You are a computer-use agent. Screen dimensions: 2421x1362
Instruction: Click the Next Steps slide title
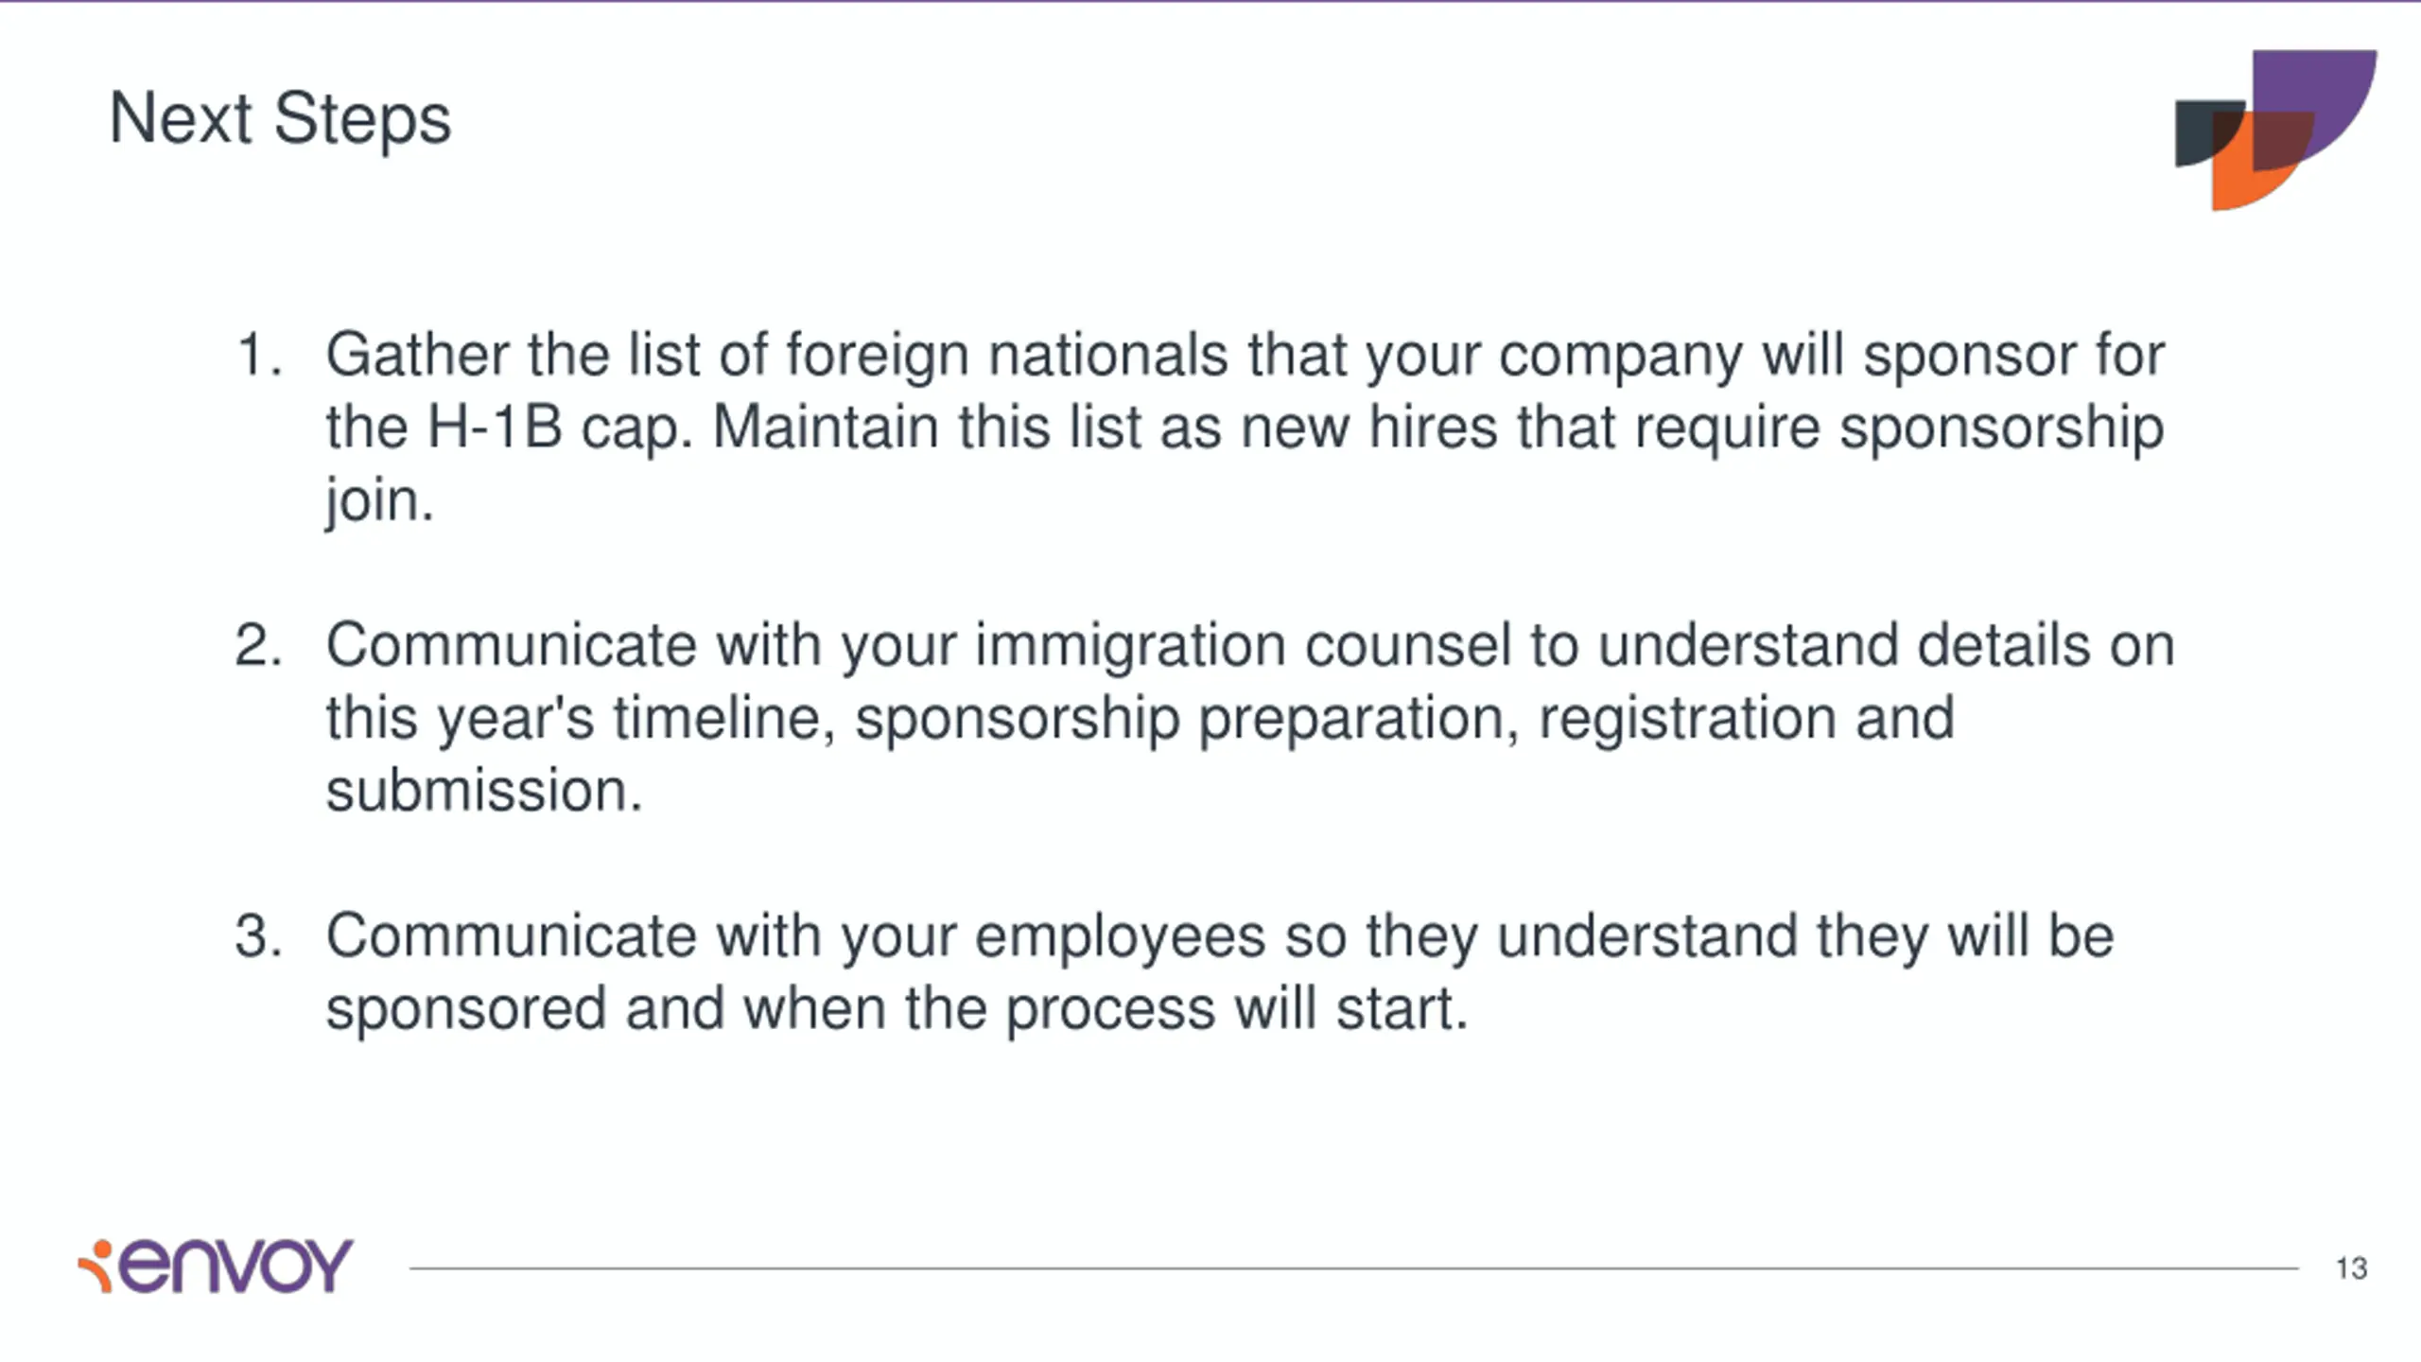(280, 119)
